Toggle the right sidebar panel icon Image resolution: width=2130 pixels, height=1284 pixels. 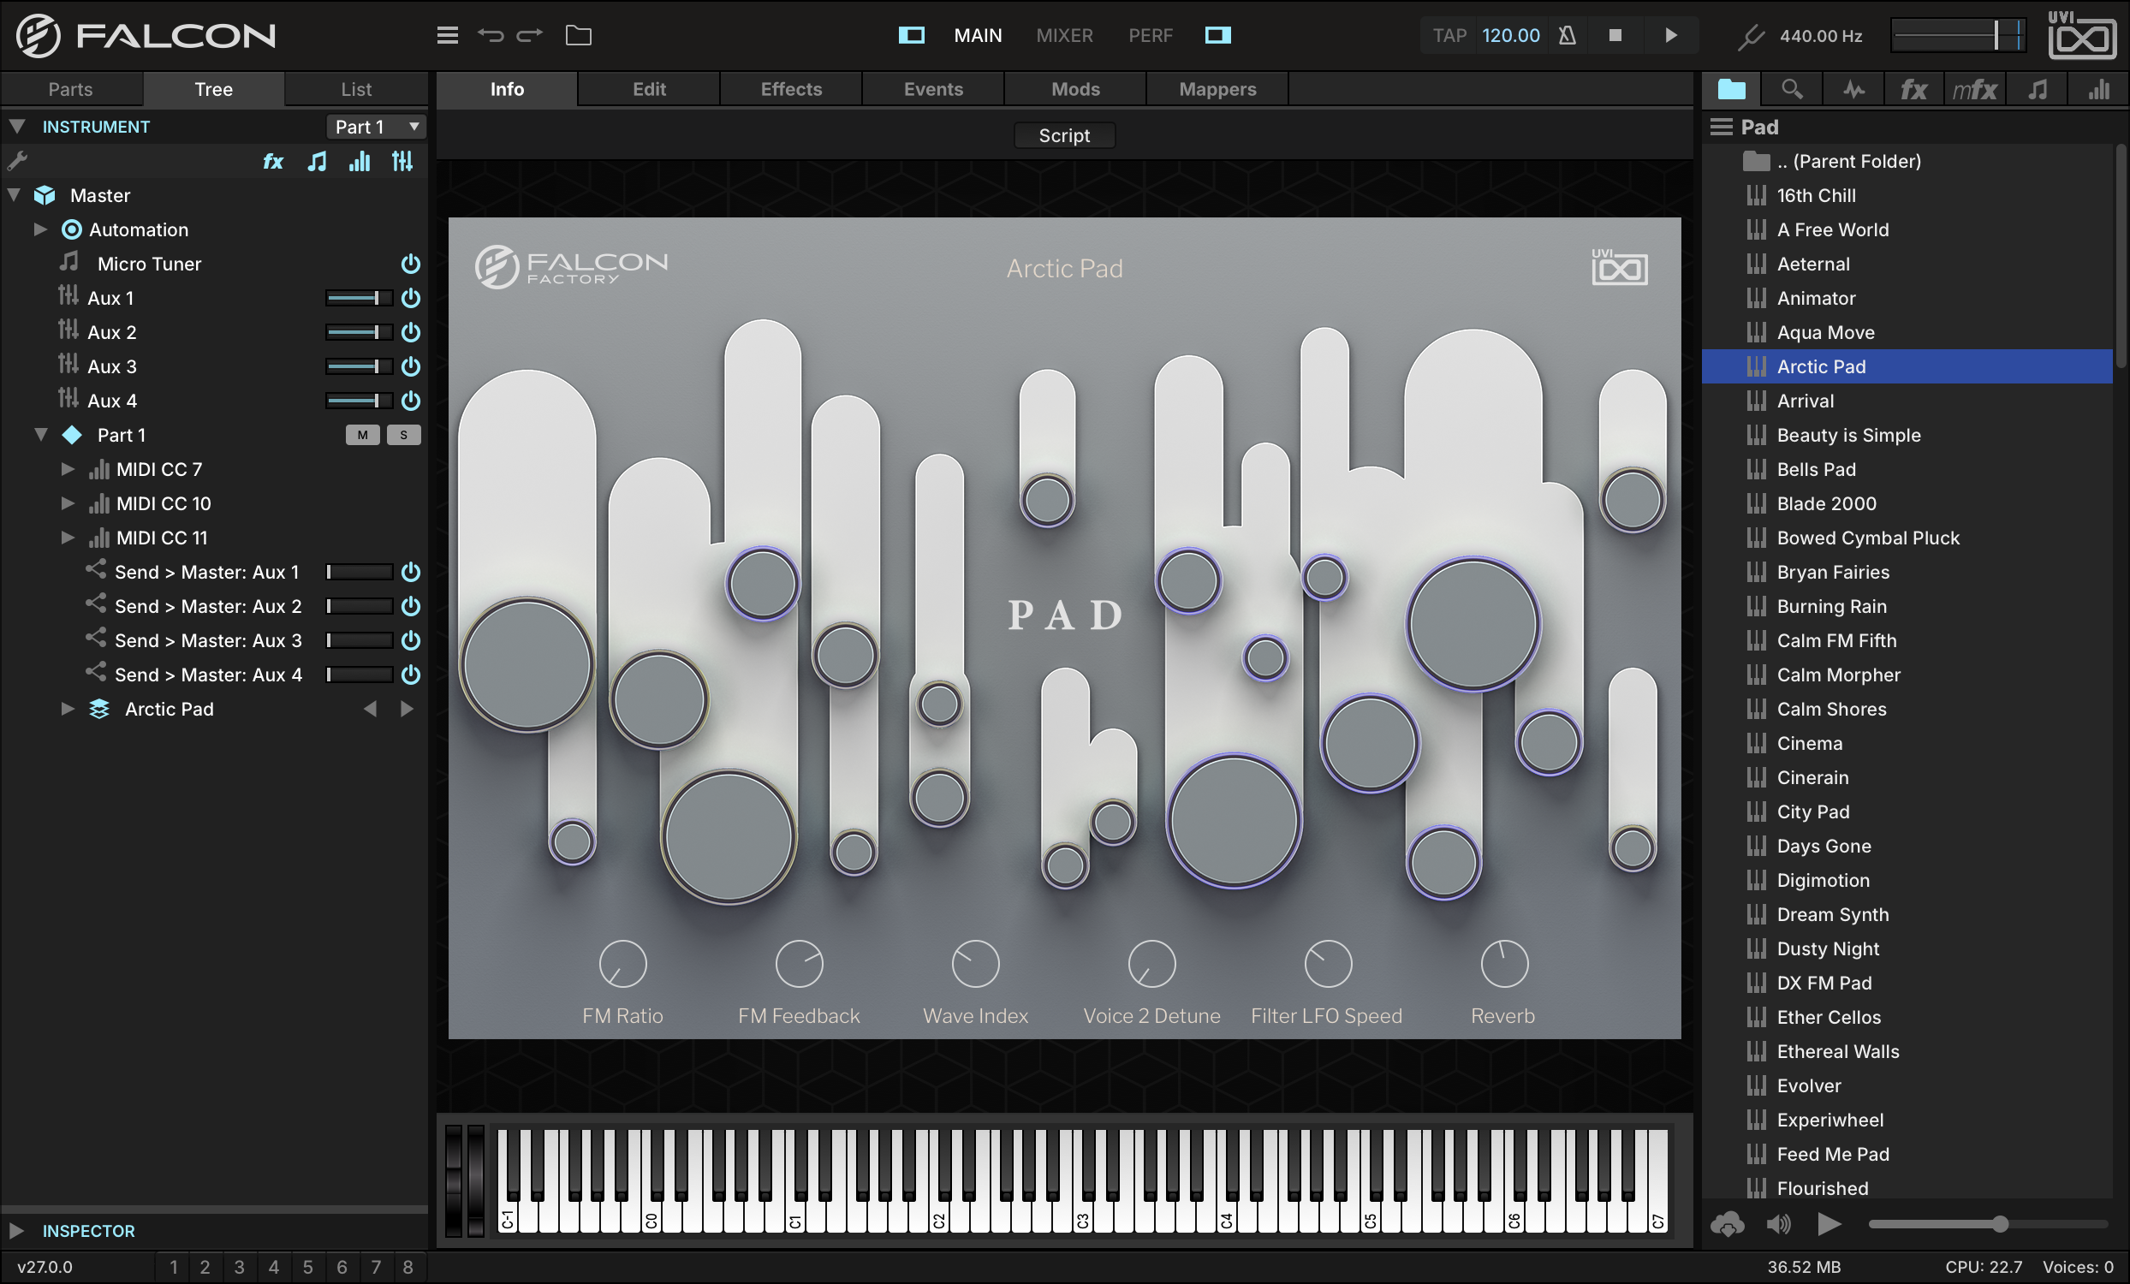1217,35
